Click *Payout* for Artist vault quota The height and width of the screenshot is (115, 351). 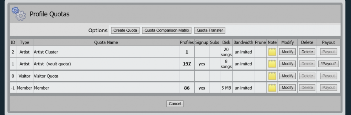[x=329, y=64]
